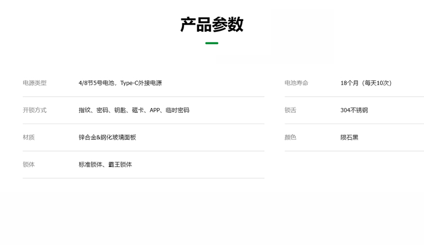424x245 pixels.
Task: Select the 颜色 label
Action: coord(290,138)
